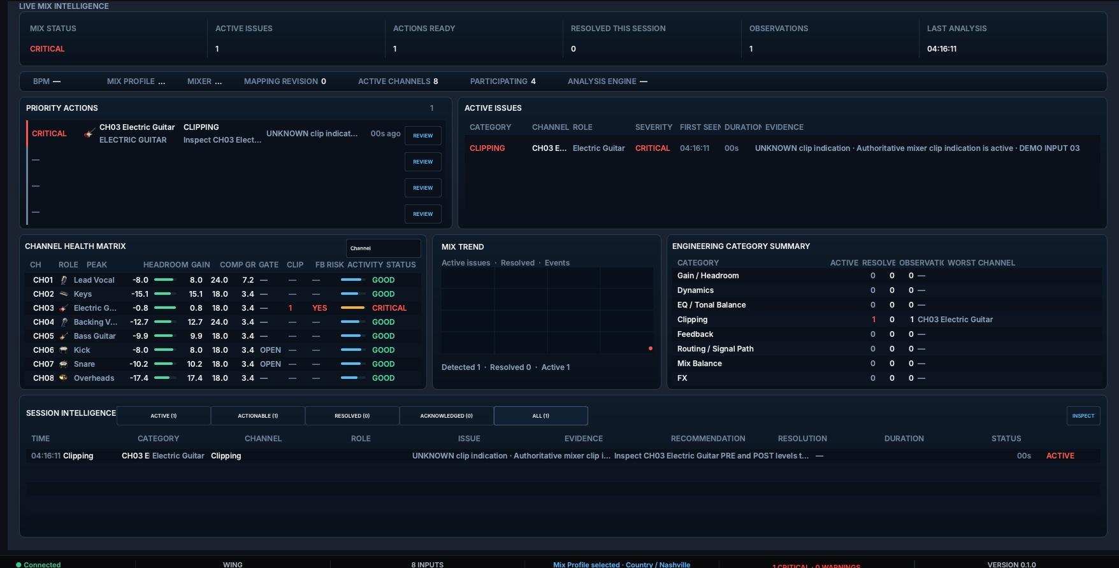
Task: Click the green Connected status dot
Action: click(x=18, y=565)
